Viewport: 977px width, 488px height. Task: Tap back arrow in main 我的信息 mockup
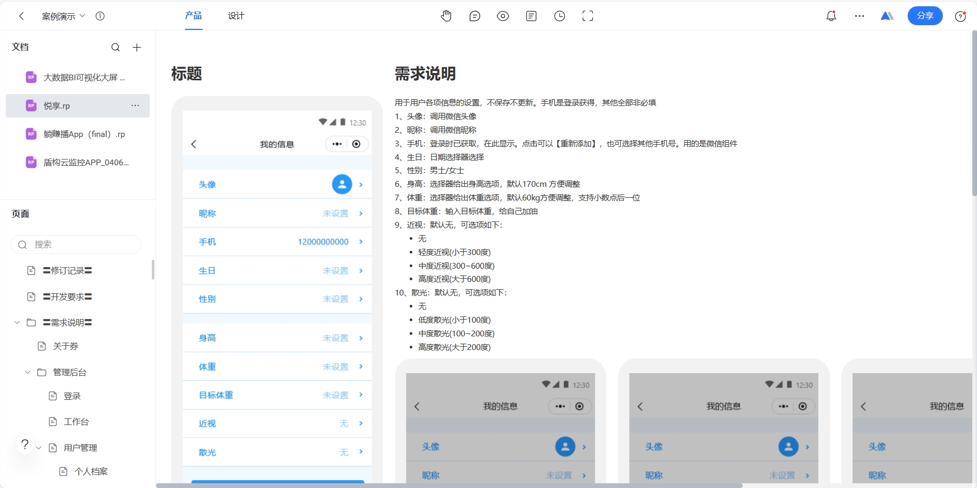[x=194, y=144]
